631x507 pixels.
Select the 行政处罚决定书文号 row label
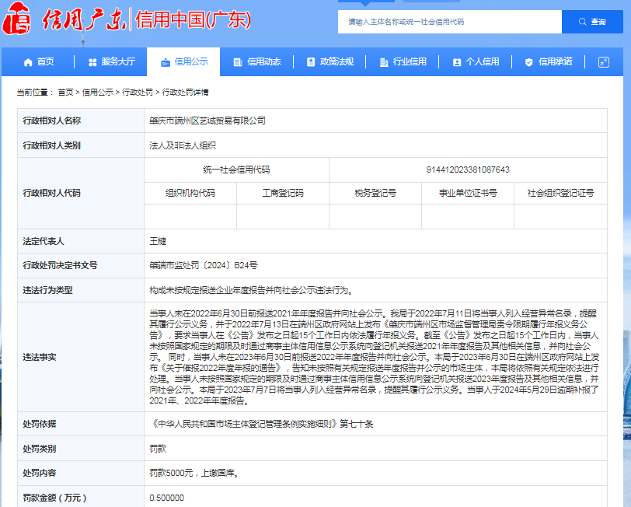click(x=60, y=265)
